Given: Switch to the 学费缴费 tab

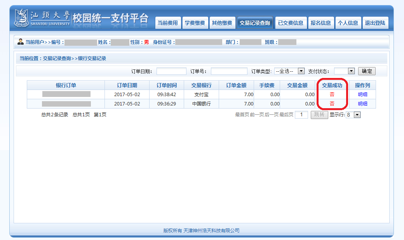Looking at the screenshot, I should pyautogui.click(x=195, y=23).
